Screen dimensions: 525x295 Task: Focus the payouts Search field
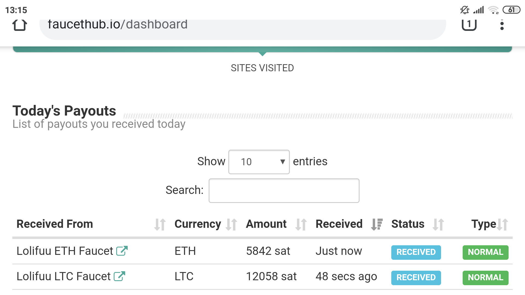pyautogui.click(x=284, y=191)
